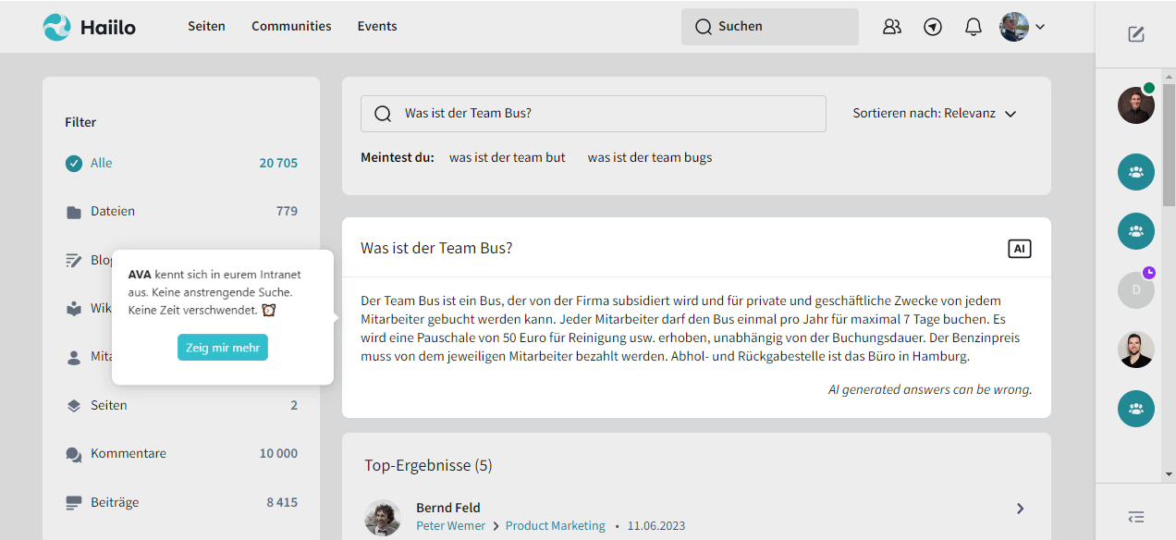Click the chat sidebar scrollbar thumb

pyautogui.click(x=1169, y=143)
